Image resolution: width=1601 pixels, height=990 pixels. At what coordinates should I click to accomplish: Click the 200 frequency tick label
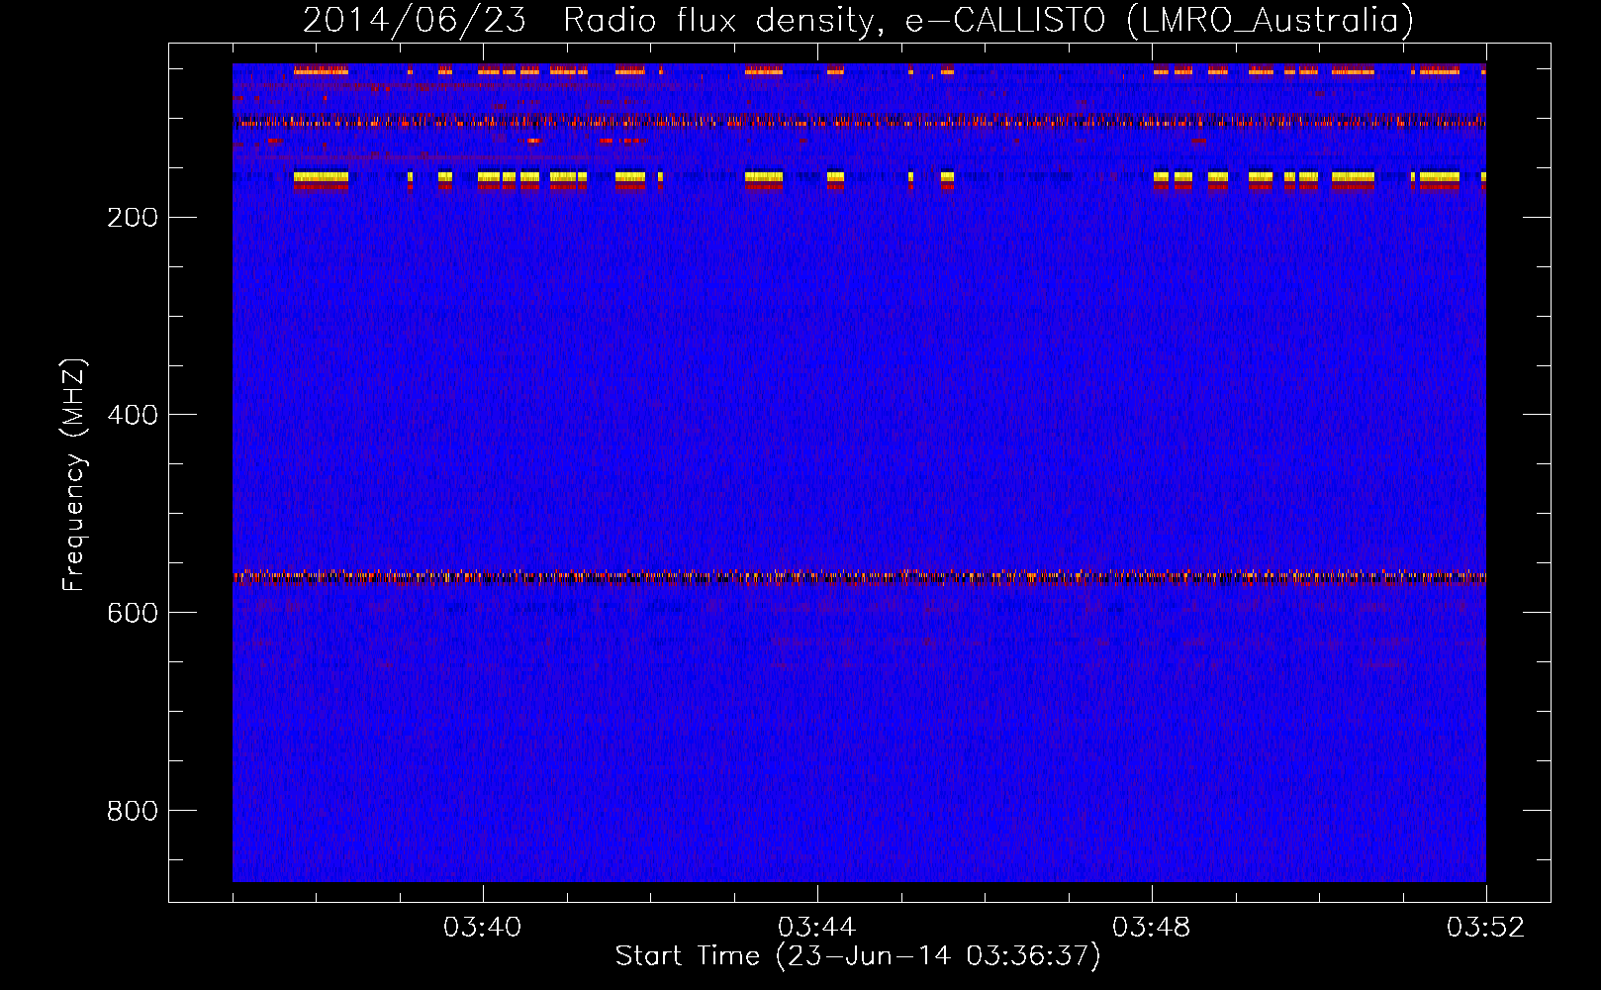pyautogui.click(x=133, y=217)
